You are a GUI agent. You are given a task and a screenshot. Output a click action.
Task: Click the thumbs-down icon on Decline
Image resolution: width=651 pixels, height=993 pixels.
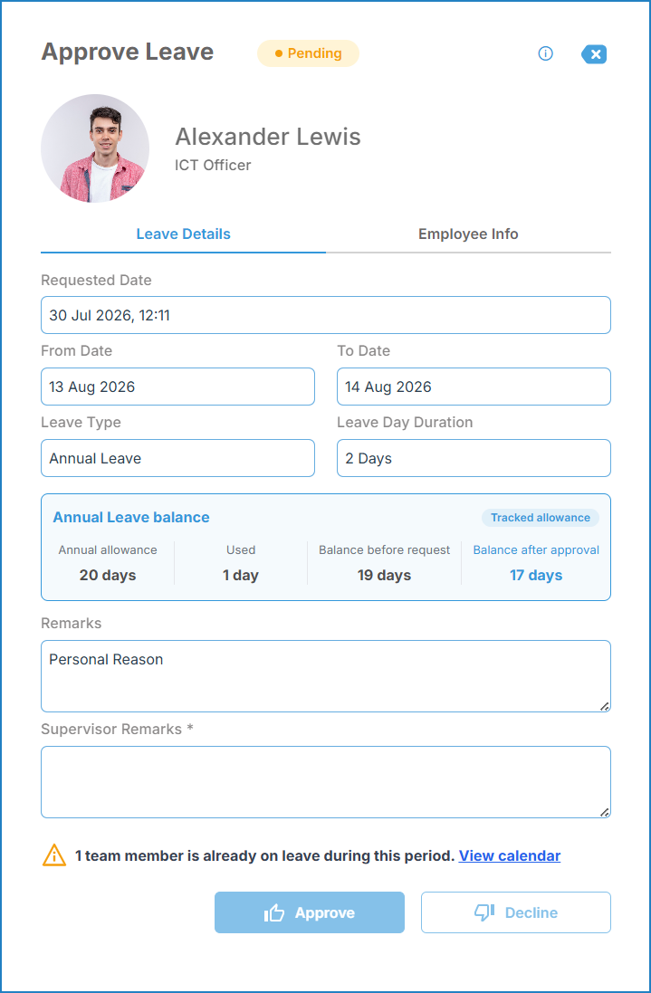pyautogui.click(x=484, y=912)
